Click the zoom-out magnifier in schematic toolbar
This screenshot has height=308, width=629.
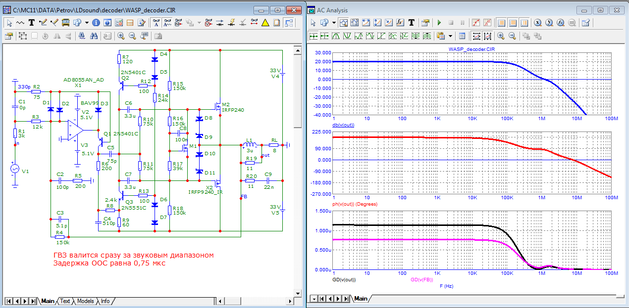tap(132, 36)
